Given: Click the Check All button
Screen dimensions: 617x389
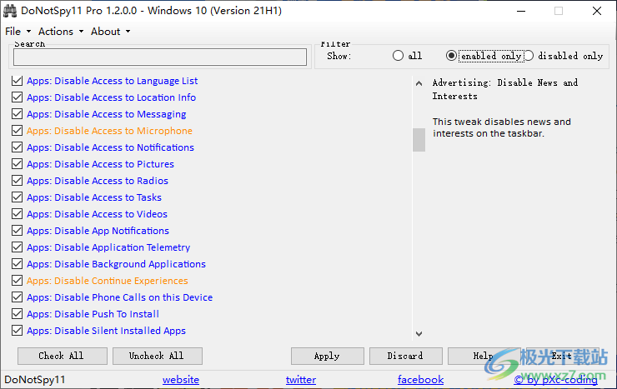Looking at the screenshot, I should (63, 356).
